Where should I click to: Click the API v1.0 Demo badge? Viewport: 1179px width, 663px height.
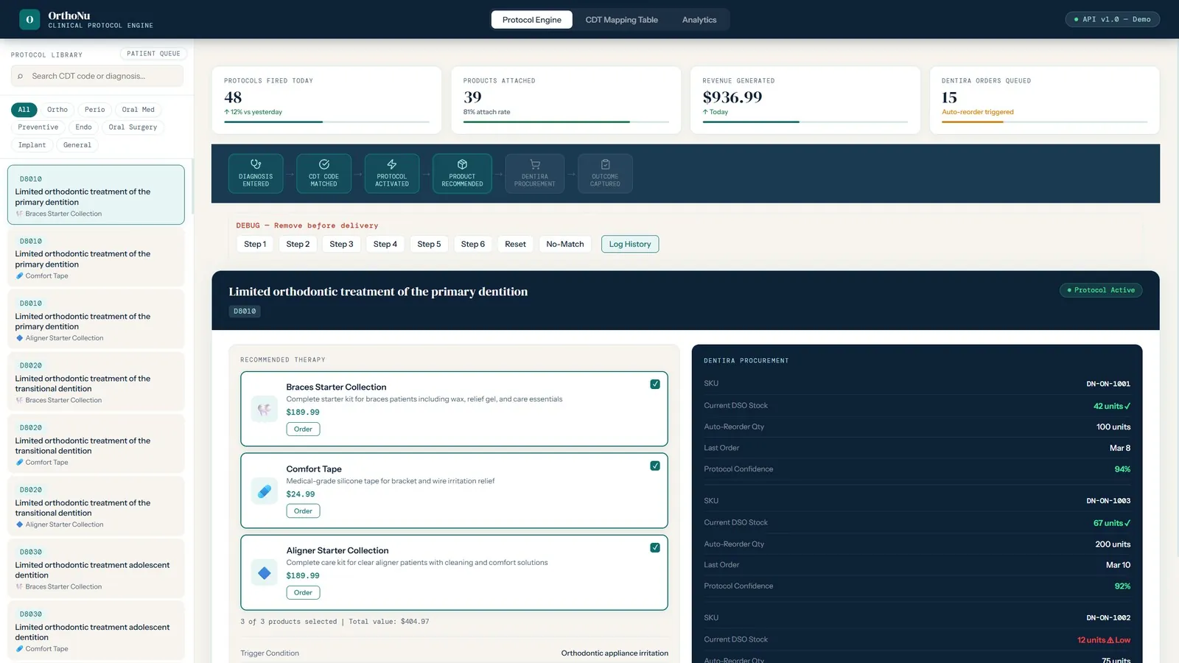click(1112, 19)
